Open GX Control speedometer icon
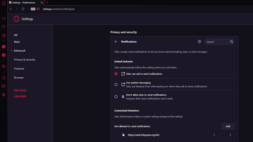The width and height of the screenshot is (253, 142). point(4,27)
